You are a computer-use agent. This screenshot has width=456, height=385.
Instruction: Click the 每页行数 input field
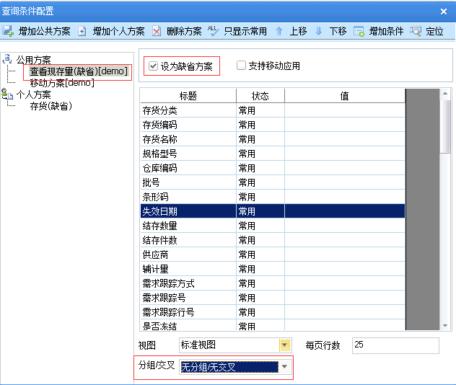coord(395,345)
